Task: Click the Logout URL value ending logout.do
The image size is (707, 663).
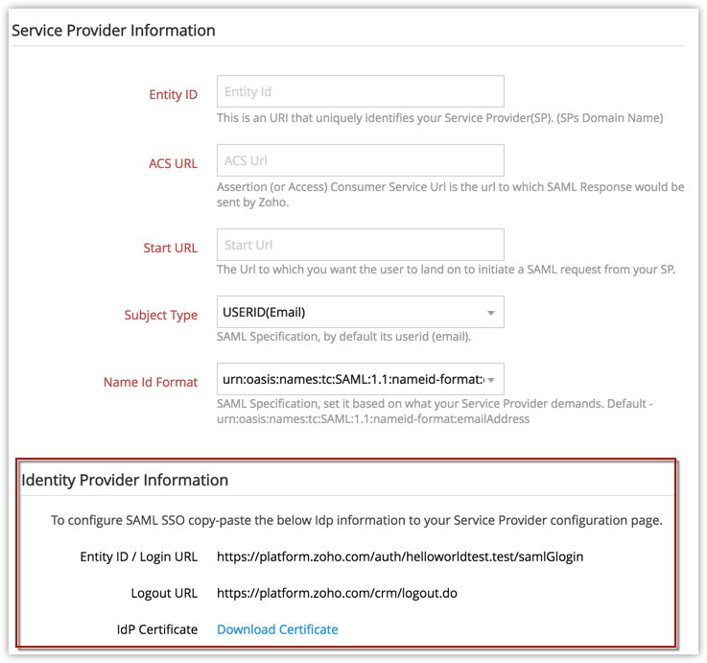Action: 337,593
